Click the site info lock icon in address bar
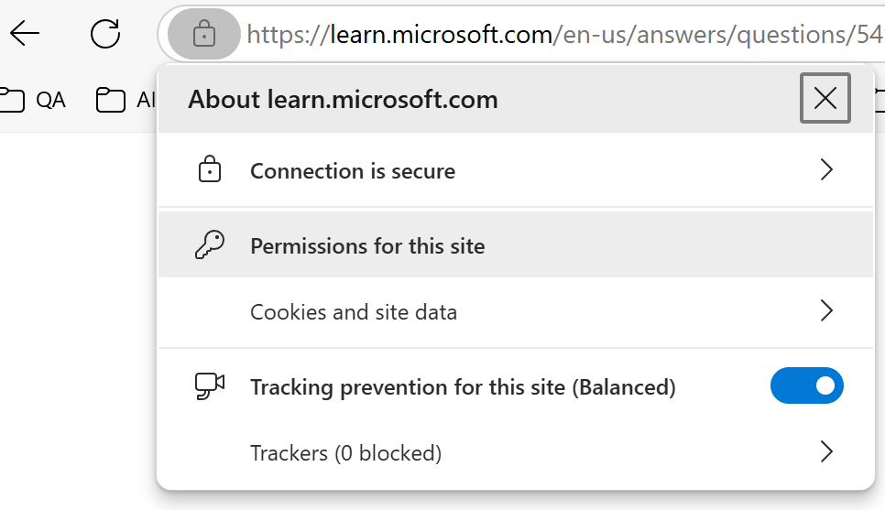 (x=203, y=36)
